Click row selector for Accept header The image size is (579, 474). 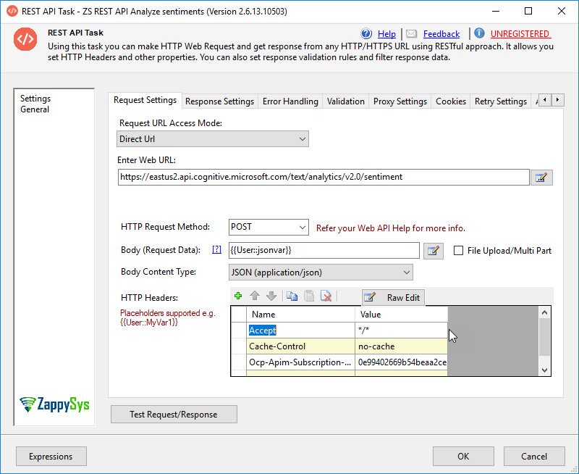239,330
